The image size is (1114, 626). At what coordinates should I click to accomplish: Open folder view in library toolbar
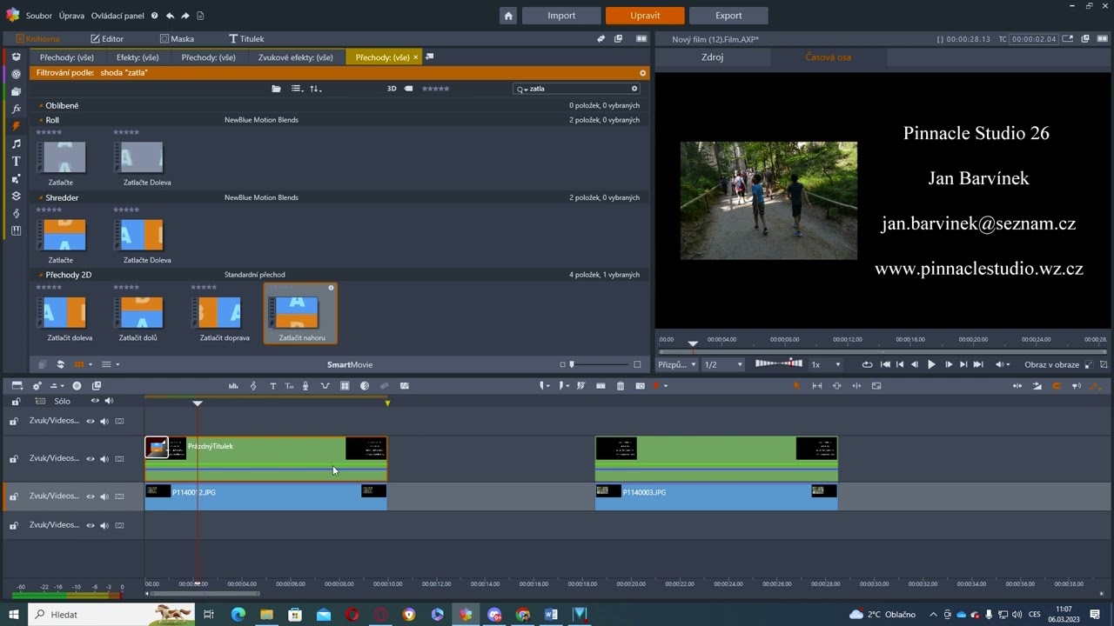[x=276, y=89]
